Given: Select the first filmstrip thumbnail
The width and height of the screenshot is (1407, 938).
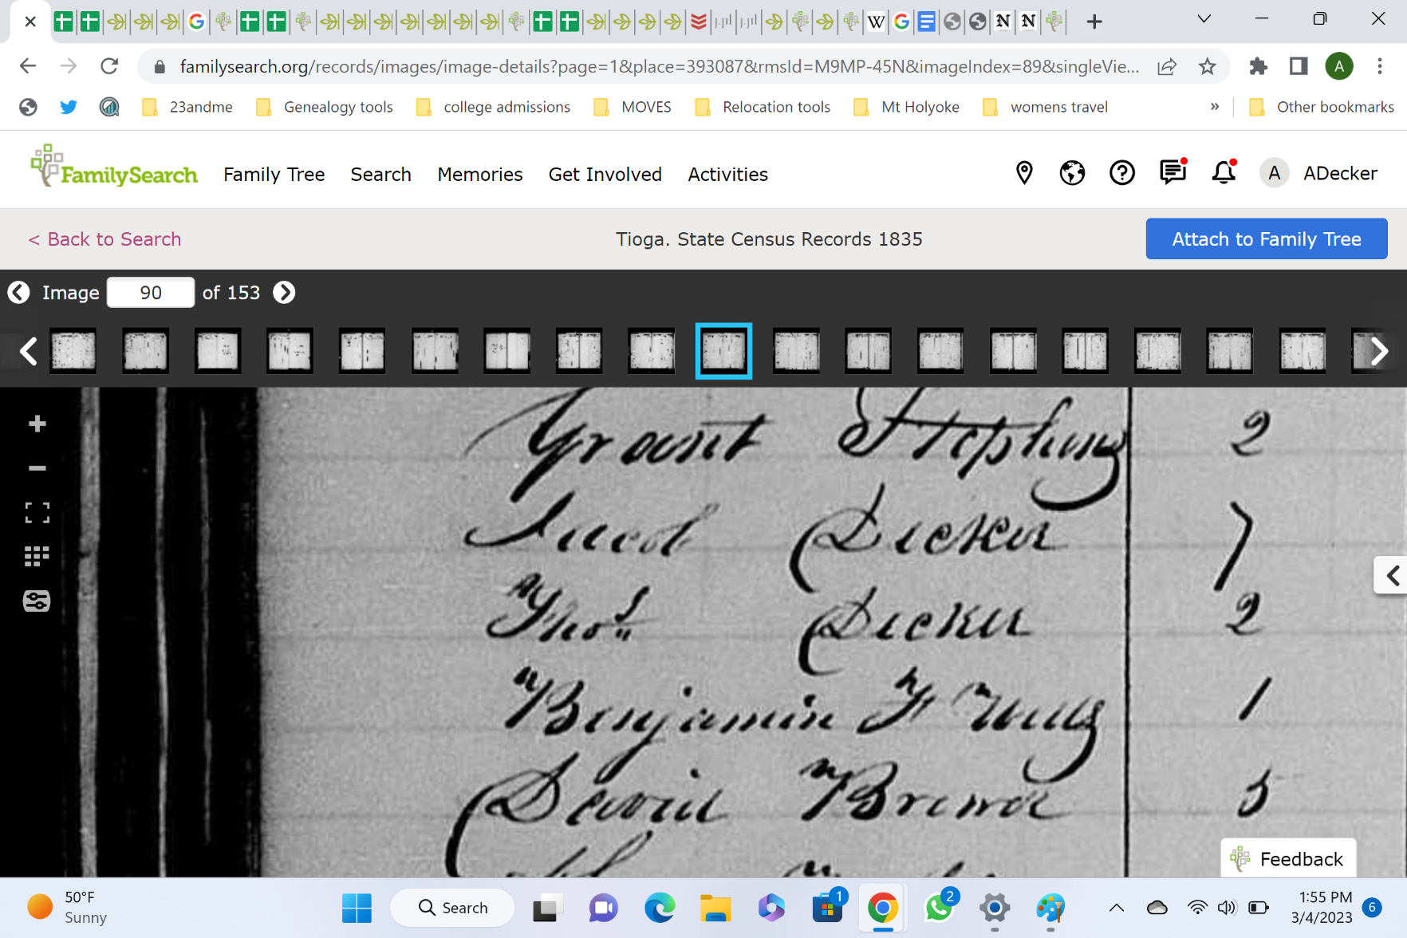Looking at the screenshot, I should [73, 351].
